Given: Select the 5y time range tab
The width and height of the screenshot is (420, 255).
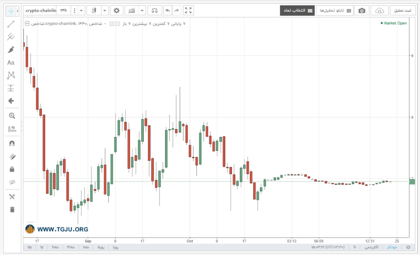Looking at the screenshot, I should 30,247.
